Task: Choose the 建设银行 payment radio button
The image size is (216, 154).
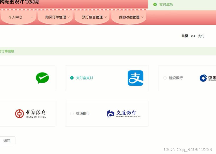Action: tap(165, 78)
